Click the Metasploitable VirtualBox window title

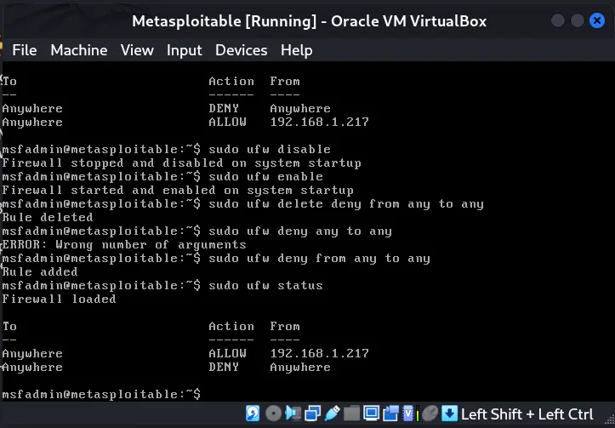[309, 20]
